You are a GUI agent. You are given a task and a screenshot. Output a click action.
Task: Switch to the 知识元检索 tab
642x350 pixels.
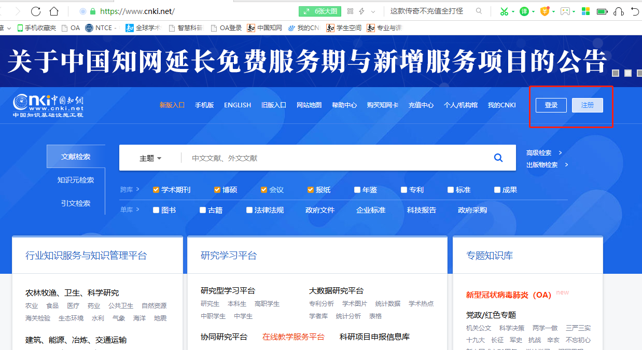(x=76, y=180)
